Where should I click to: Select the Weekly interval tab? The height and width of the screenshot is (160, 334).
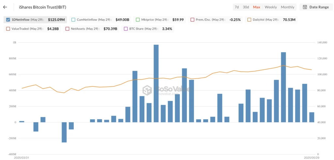click(x=271, y=7)
